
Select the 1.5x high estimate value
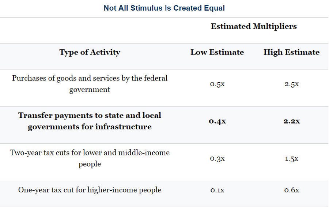click(291, 158)
